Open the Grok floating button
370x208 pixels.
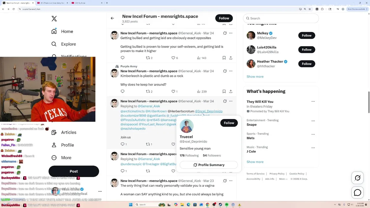[358, 178]
